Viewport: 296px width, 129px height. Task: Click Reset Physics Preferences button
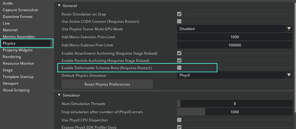107,84
